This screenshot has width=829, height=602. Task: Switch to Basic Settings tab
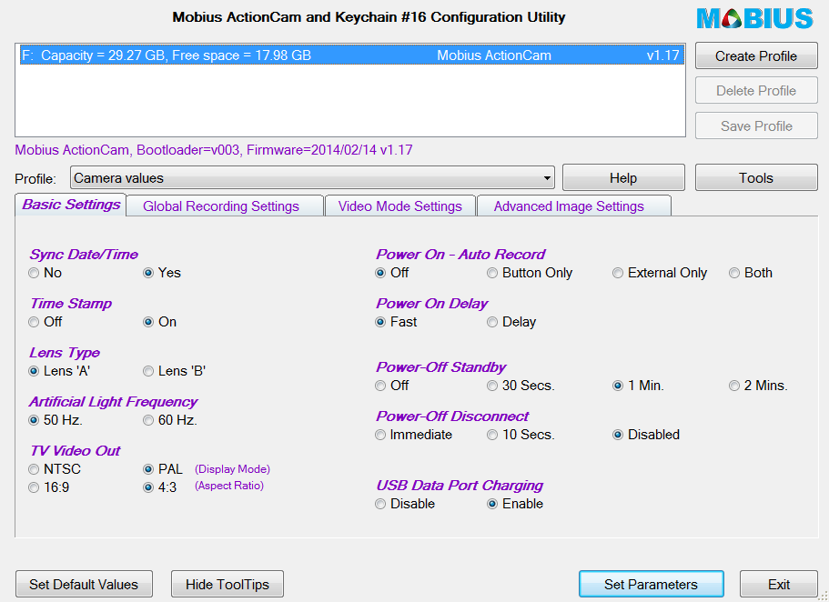(71, 205)
